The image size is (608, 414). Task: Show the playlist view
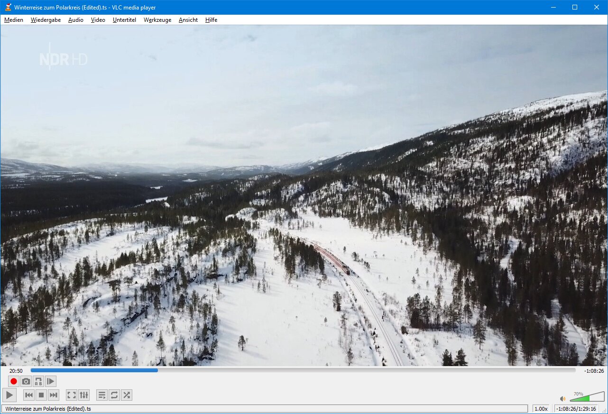pyautogui.click(x=101, y=395)
